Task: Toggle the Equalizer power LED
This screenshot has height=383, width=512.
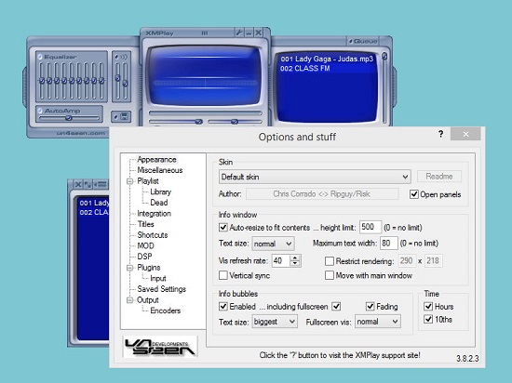Action: pos(40,57)
